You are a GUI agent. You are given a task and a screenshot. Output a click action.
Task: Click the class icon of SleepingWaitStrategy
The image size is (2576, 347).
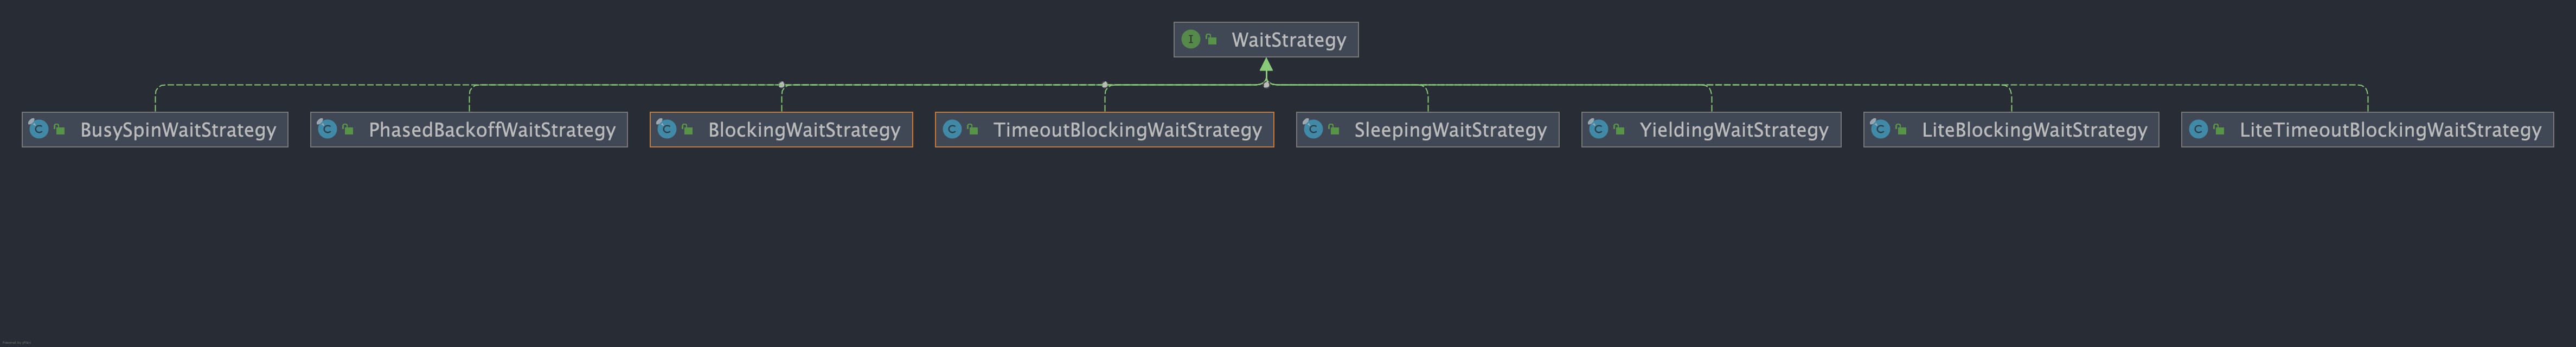1312,129
